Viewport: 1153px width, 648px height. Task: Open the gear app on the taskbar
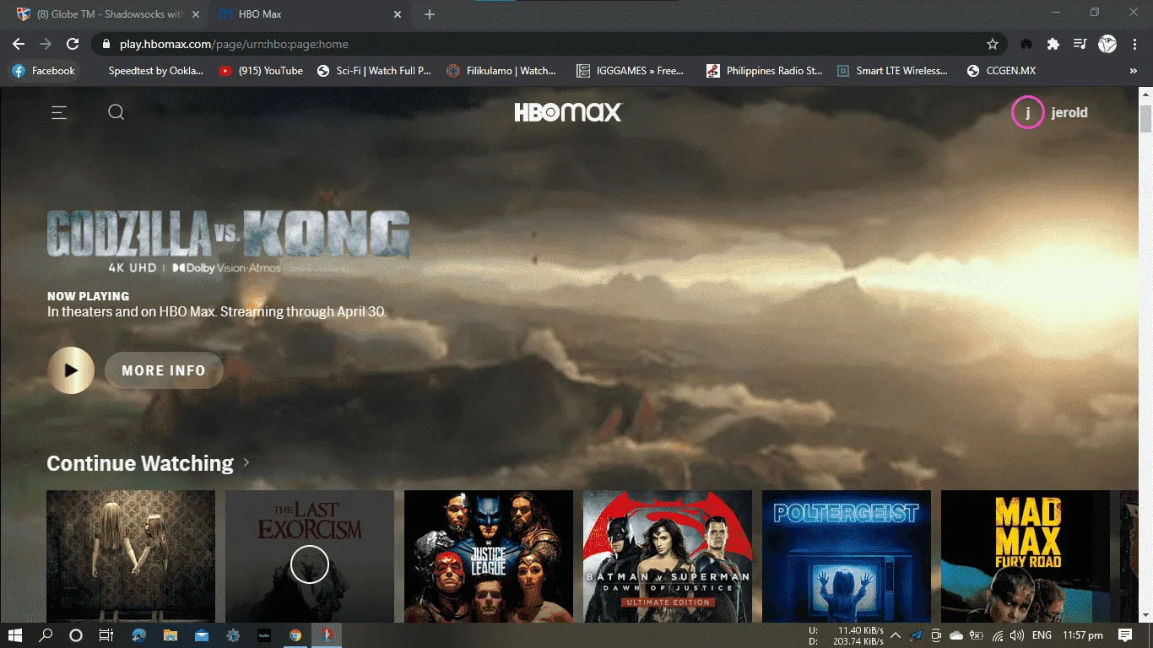point(233,635)
